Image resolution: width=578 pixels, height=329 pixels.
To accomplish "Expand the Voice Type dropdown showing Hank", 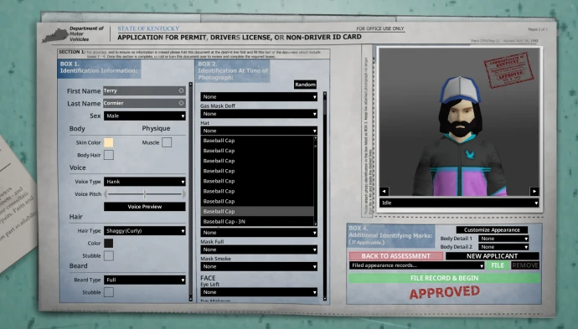I will click(x=144, y=182).
